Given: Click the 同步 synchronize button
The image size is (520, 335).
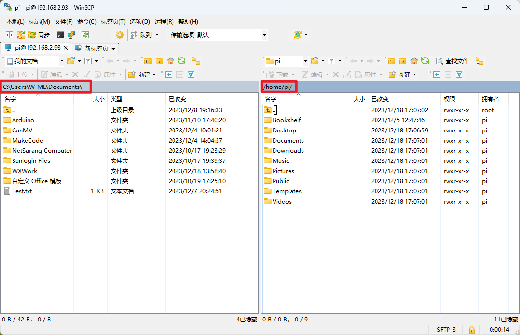Looking at the screenshot, I should 39,35.
